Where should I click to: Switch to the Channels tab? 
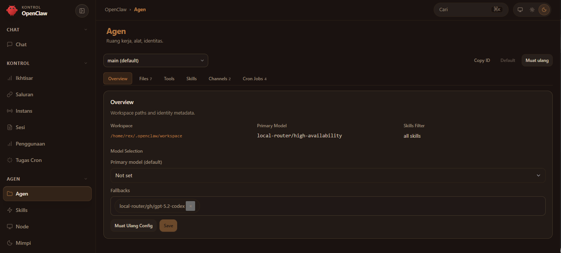click(219, 78)
